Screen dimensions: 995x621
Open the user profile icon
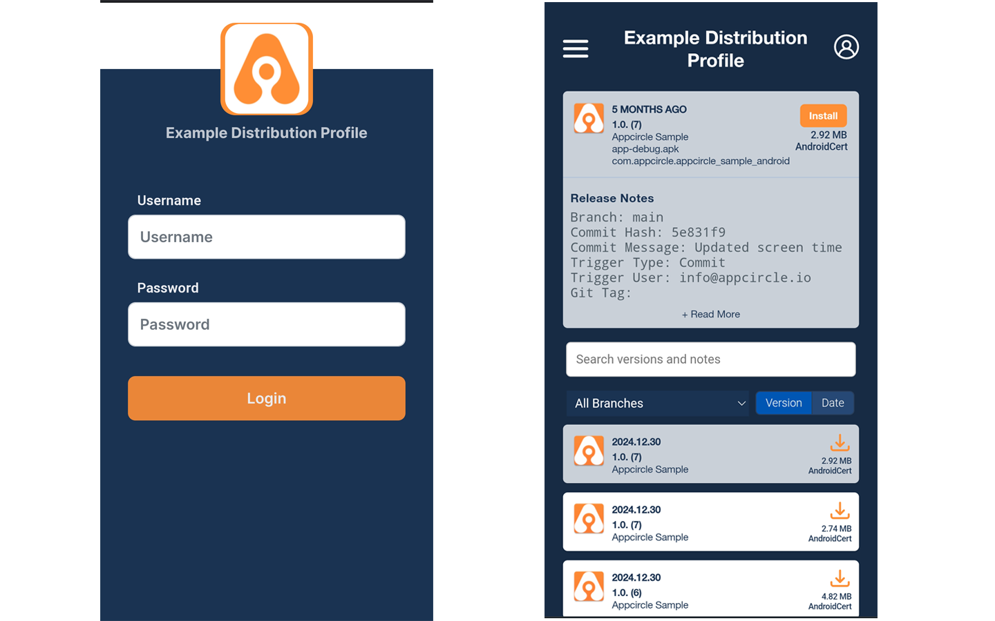tap(846, 47)
